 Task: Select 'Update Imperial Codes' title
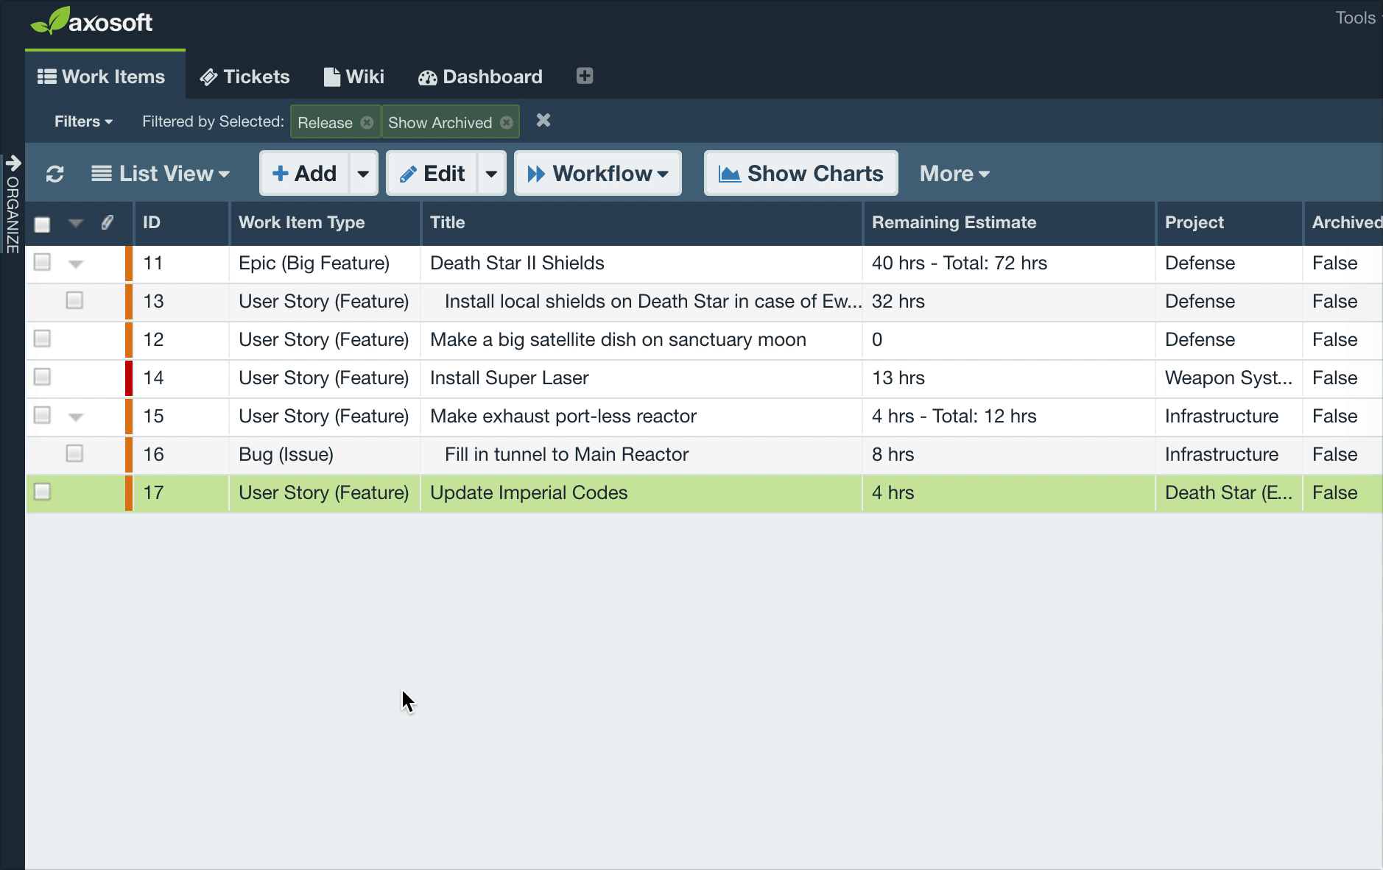(529, 493)
